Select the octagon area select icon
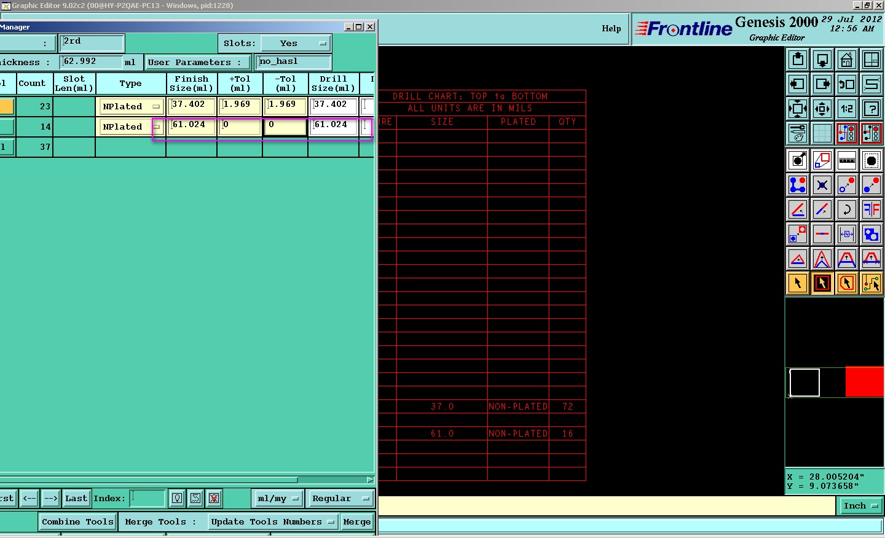This screenshot has width=885, height=538. pos(871,160)
